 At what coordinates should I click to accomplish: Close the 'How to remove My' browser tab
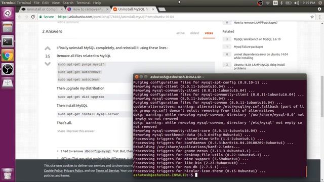[107, 9]
